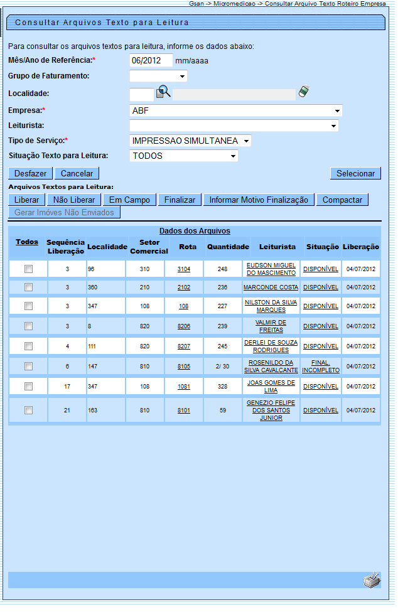The width and height of the screenshot is (398, 612).
Task: Open rota link 1081
Action: tap(184, 387)
